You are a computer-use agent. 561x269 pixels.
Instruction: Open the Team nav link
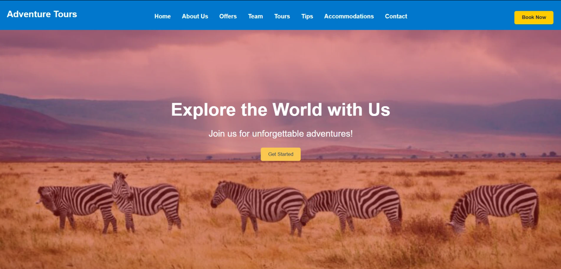[255, 16]
